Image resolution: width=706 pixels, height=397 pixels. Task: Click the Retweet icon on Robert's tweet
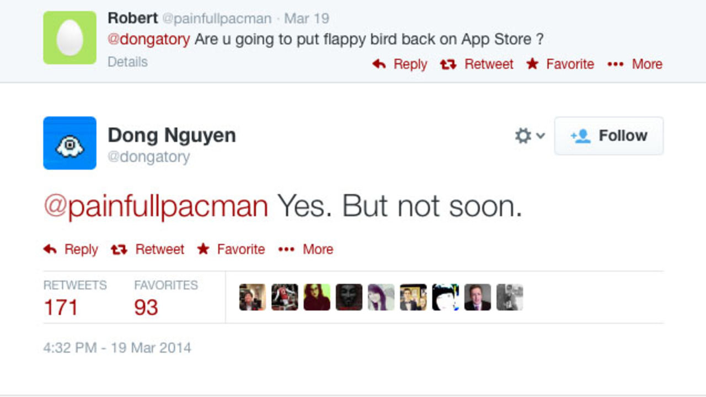[447, 64]
